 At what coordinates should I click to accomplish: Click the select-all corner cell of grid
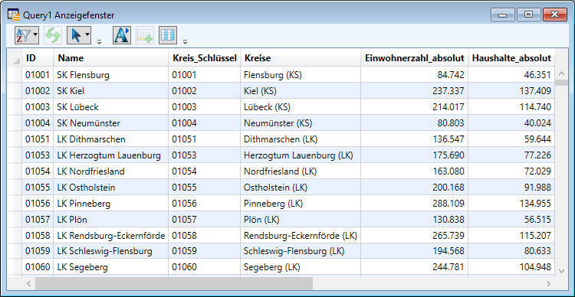pos(15,58)
